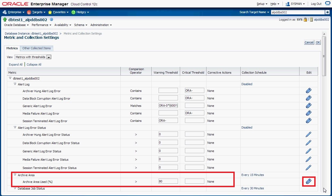Click the target info icon beside dbtest1_alpddbs002
This screenshot has height=196, width=332.
tap(52, 20)
